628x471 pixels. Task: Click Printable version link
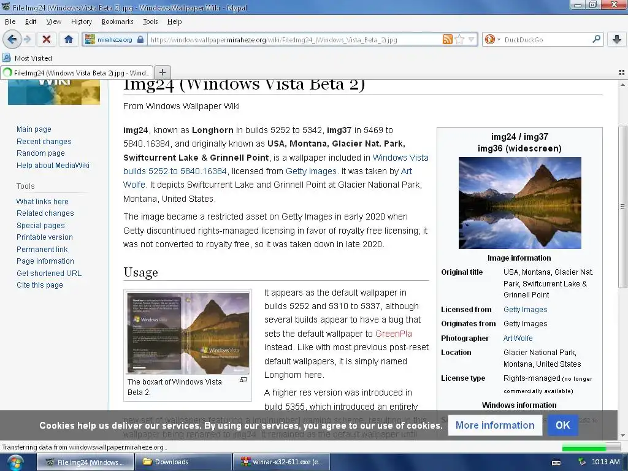(45, 237)
